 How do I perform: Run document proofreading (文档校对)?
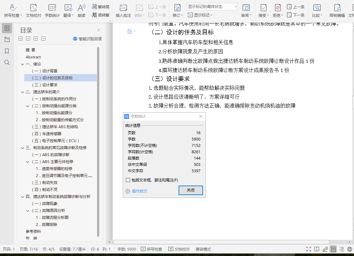click(x=33, y=10)
